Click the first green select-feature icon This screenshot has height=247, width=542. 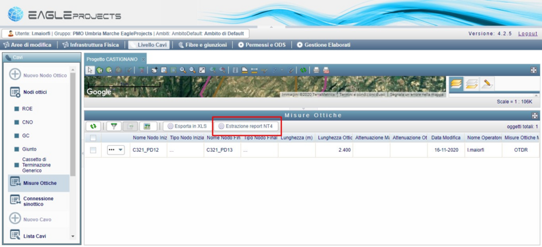[x=100, y=71]
